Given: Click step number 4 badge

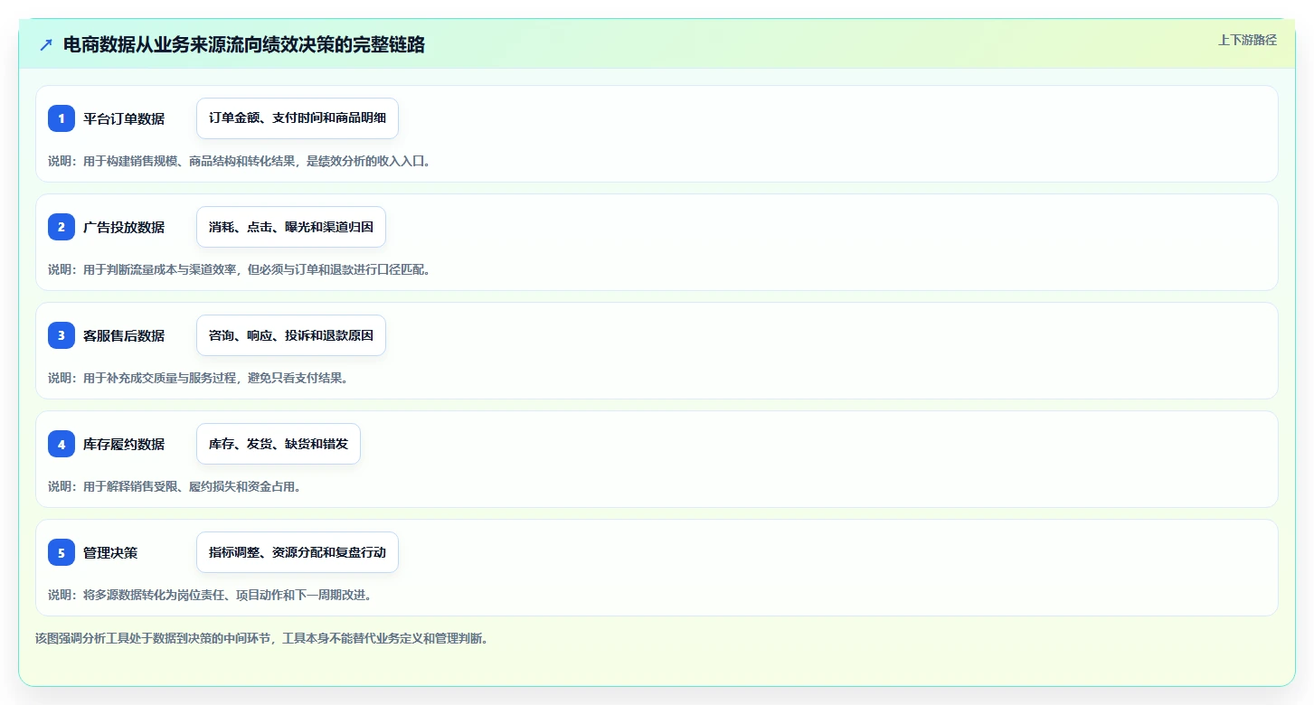Looking at the screenshot, I should [61, 444].
